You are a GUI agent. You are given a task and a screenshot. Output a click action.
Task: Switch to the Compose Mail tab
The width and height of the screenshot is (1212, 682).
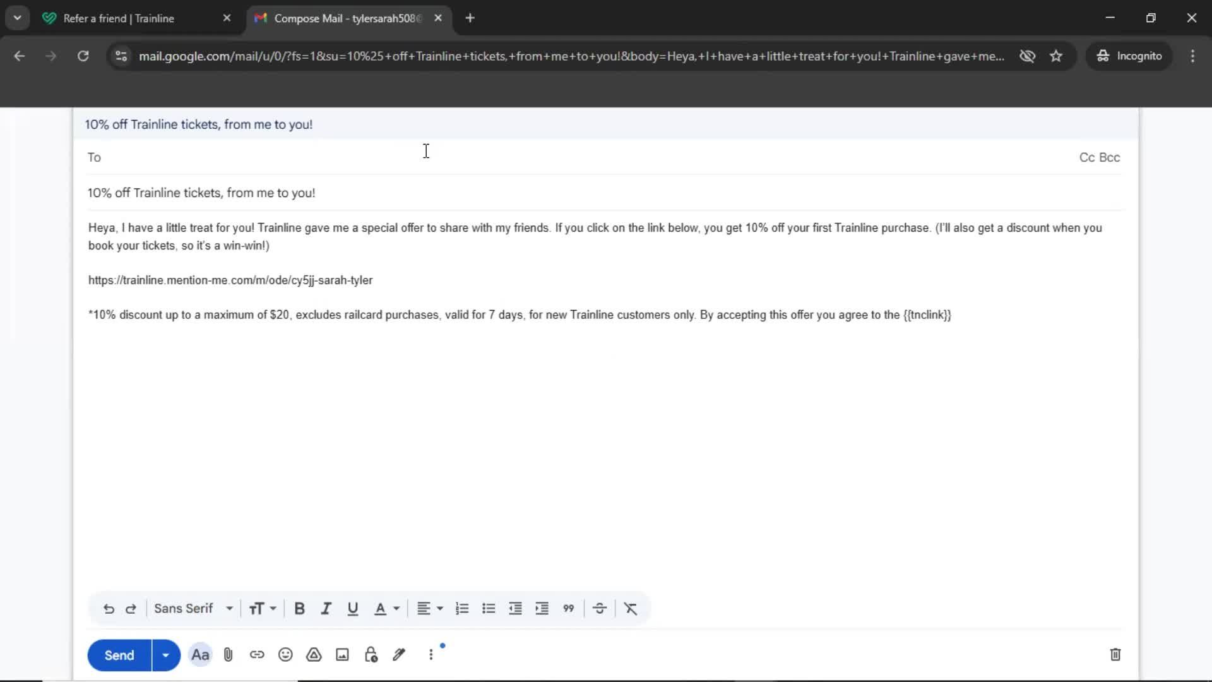(x=344, y=18)
